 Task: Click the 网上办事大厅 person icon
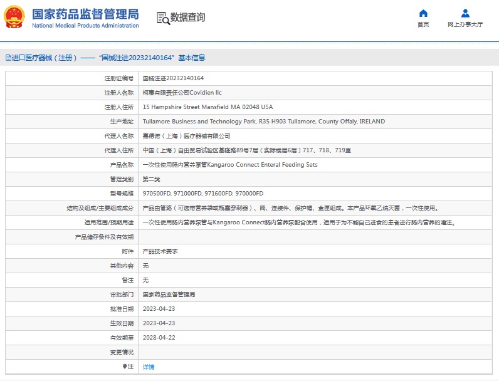coord(465,13)
